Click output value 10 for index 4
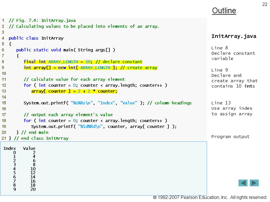Viewport: 270px width, 202px height. [x=33, y=169]
